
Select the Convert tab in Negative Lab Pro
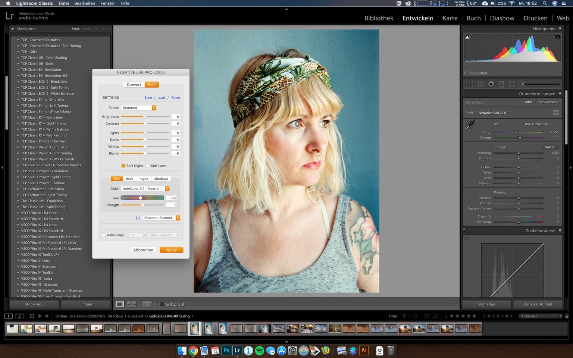[x=134, y=85]
